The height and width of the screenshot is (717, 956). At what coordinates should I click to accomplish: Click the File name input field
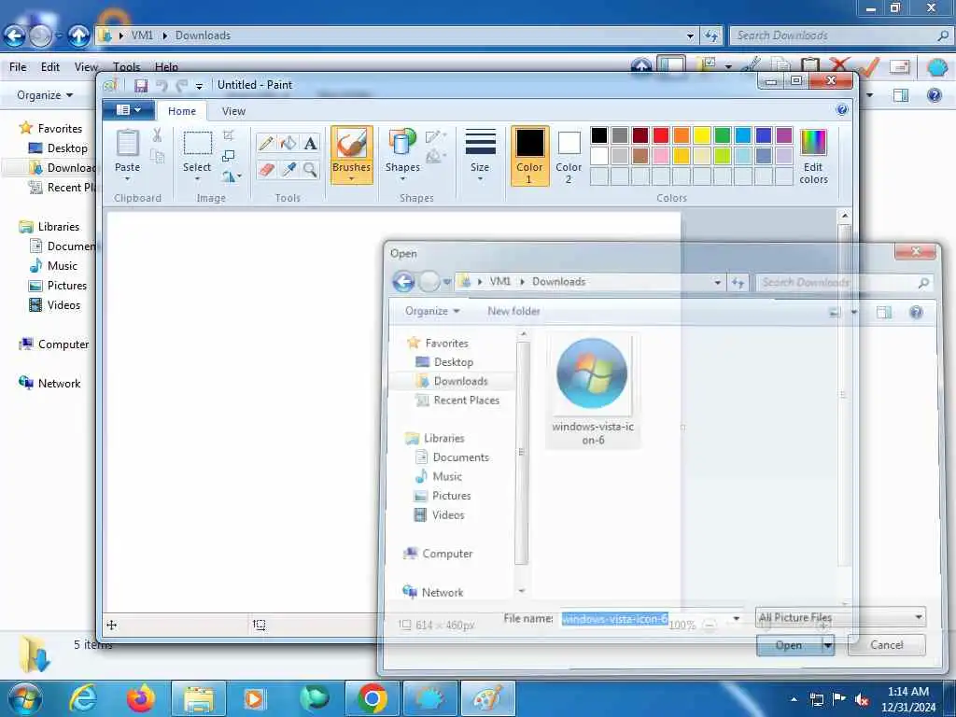(x=644, y=618)
